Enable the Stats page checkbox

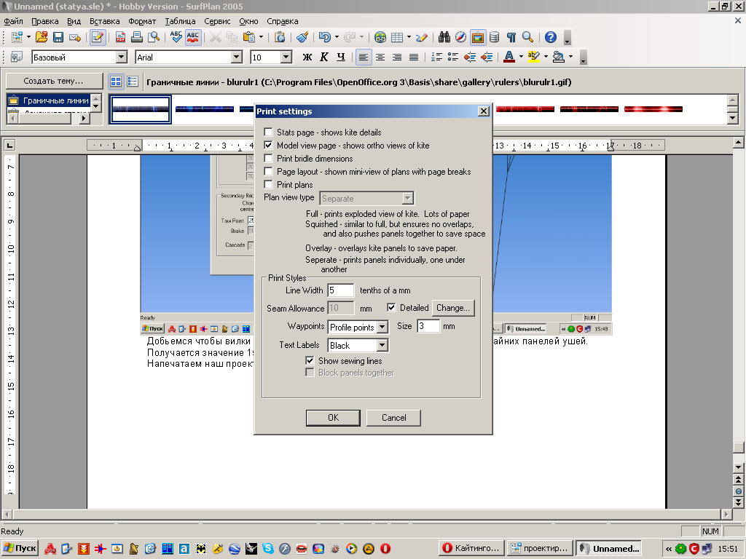click(x=269, y=132)
